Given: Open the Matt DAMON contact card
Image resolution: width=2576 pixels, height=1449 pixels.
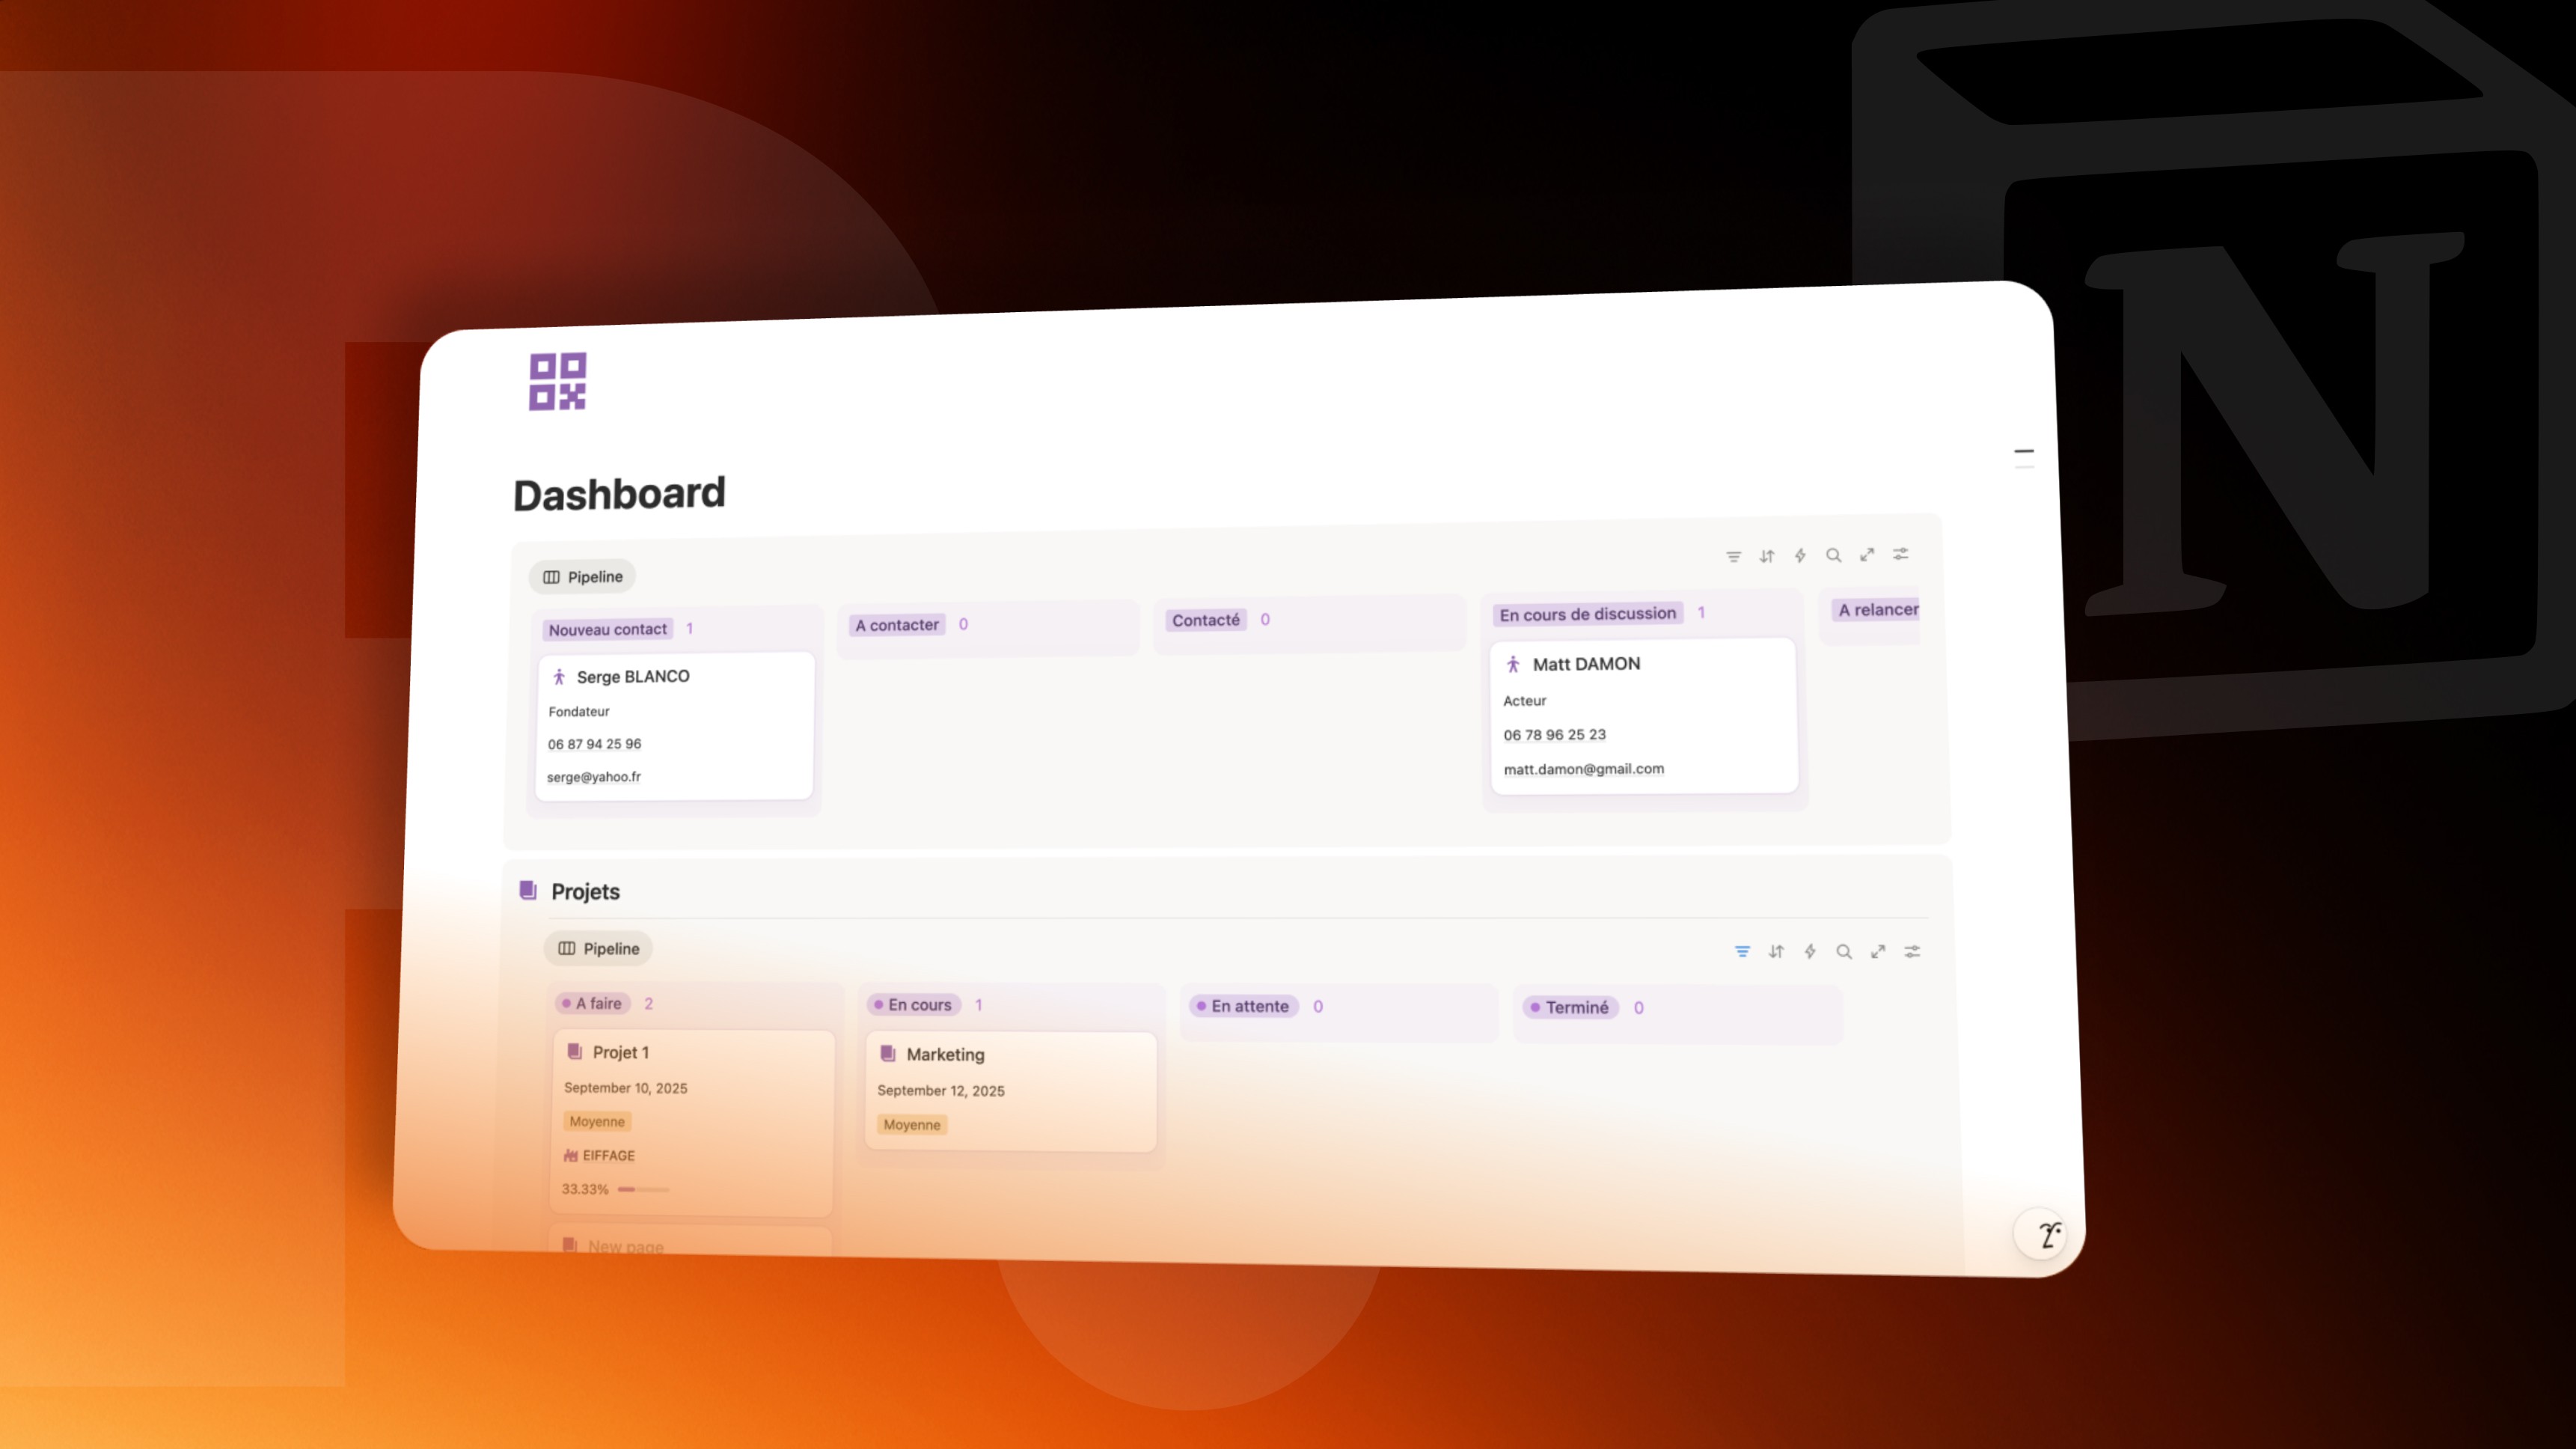Looking at the screenshot, I should point(1586,665).
